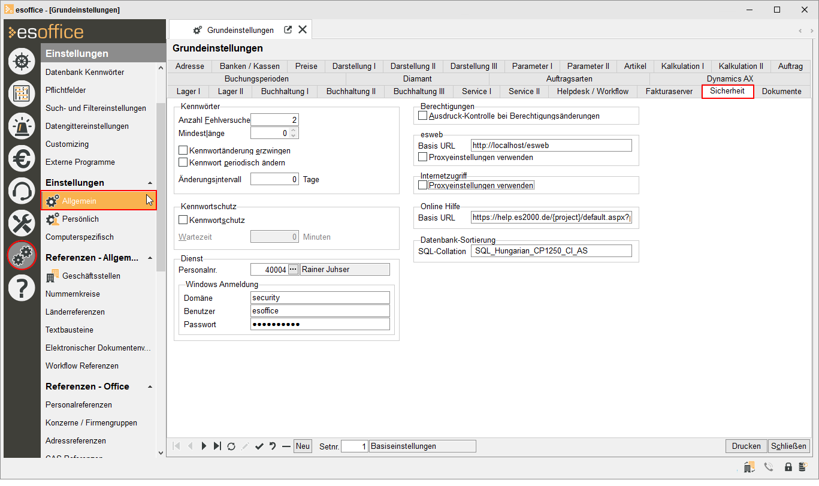Click the Drucken button

click(746, 446)
